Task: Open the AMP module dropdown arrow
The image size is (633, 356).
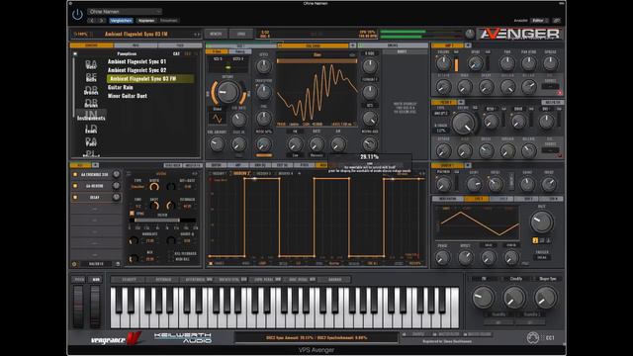Action: (468, 45)
